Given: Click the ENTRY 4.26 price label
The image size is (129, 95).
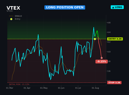Looking at the screenshot, I should click(x=115, y=39).
